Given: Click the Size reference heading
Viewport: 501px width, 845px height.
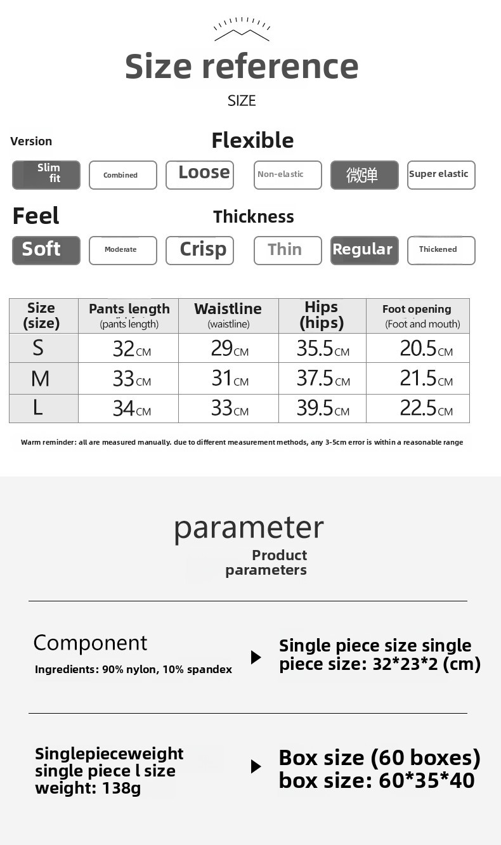Looking at the screenshot, I should click(x=242, y=66).
